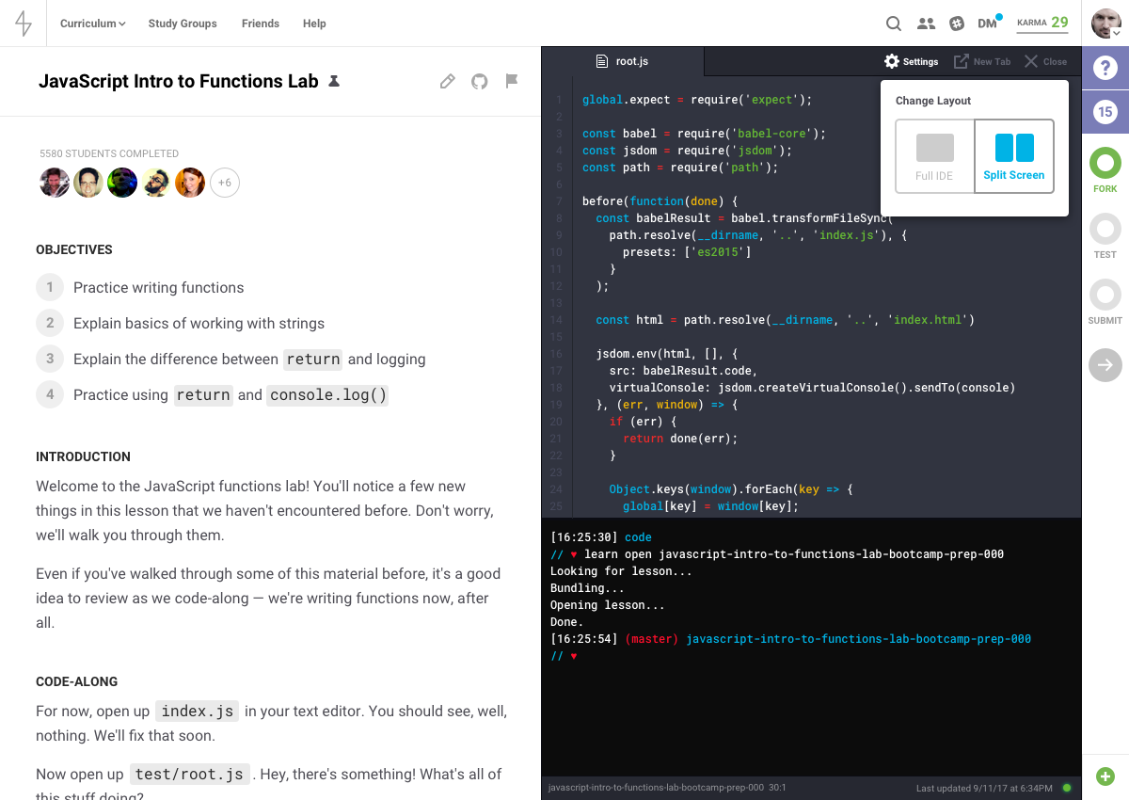The width and height of the screenshot is (1129, 800).
Task: Click the terminal prompt heart line at bottom
Action: coord(564,656)
